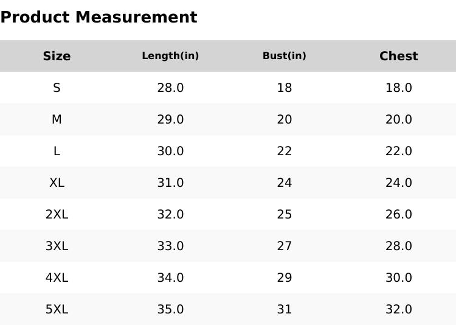Click the Product Measurement heading
Image resolution: width=456 pixels, height=325 pixels.
[x=98, y=17]
